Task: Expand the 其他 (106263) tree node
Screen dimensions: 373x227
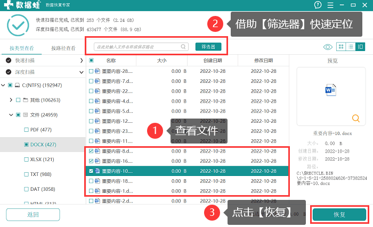Action: (x=11, y=100)
